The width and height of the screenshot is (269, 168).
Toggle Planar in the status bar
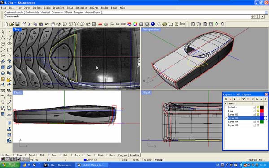point(148,160)
